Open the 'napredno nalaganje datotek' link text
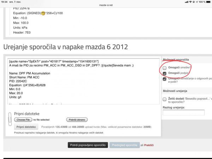Screen dimensions: 212x159 coord(39,133)
